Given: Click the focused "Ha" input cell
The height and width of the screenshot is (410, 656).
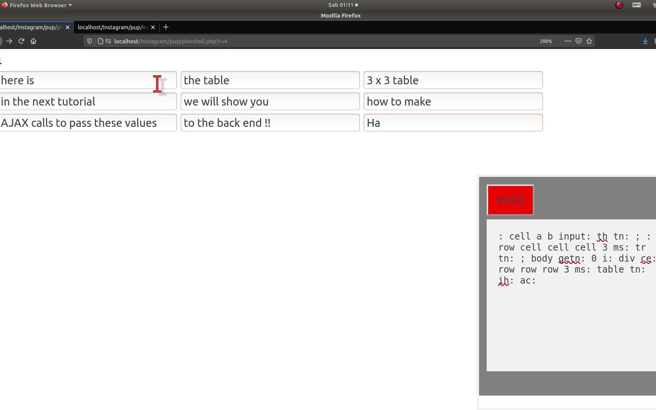Looking at the screenshot, I should 453,123.
